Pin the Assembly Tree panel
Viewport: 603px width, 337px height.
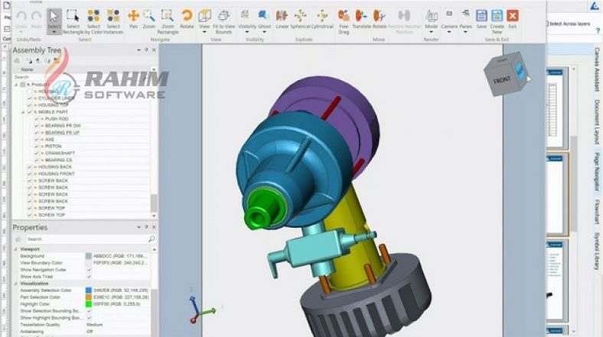146,50
